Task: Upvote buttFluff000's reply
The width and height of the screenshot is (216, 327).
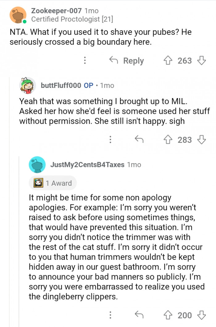Action: pyautogui.click(x=168, y=140)
